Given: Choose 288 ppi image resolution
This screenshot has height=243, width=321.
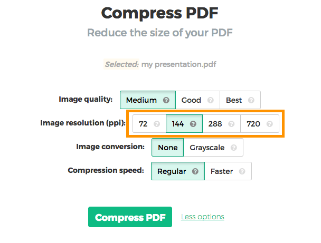Looking at the screenshot, I should coord(215,124).
